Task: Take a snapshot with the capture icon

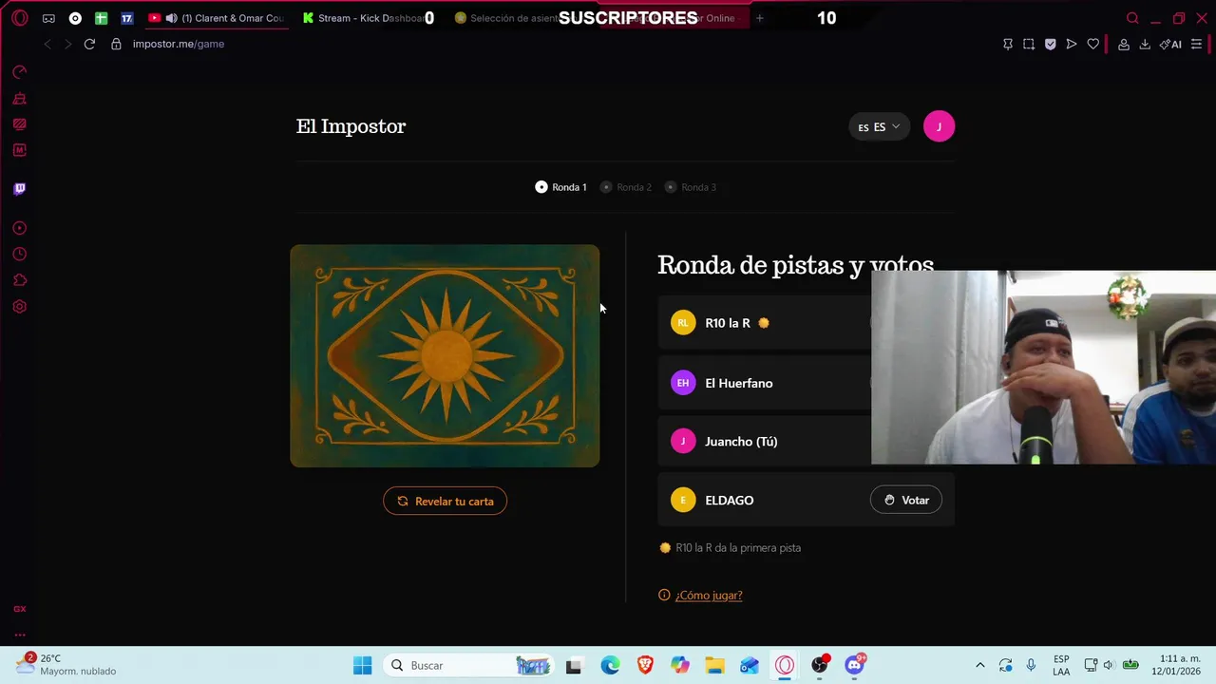Action: (1029, 44)
